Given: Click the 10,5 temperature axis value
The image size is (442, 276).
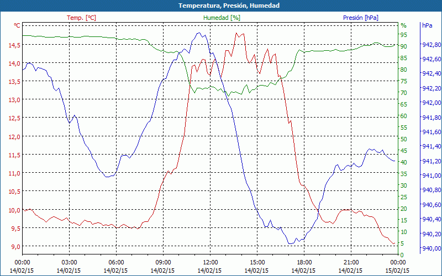Looking at the screenshot, I should 15,192.
